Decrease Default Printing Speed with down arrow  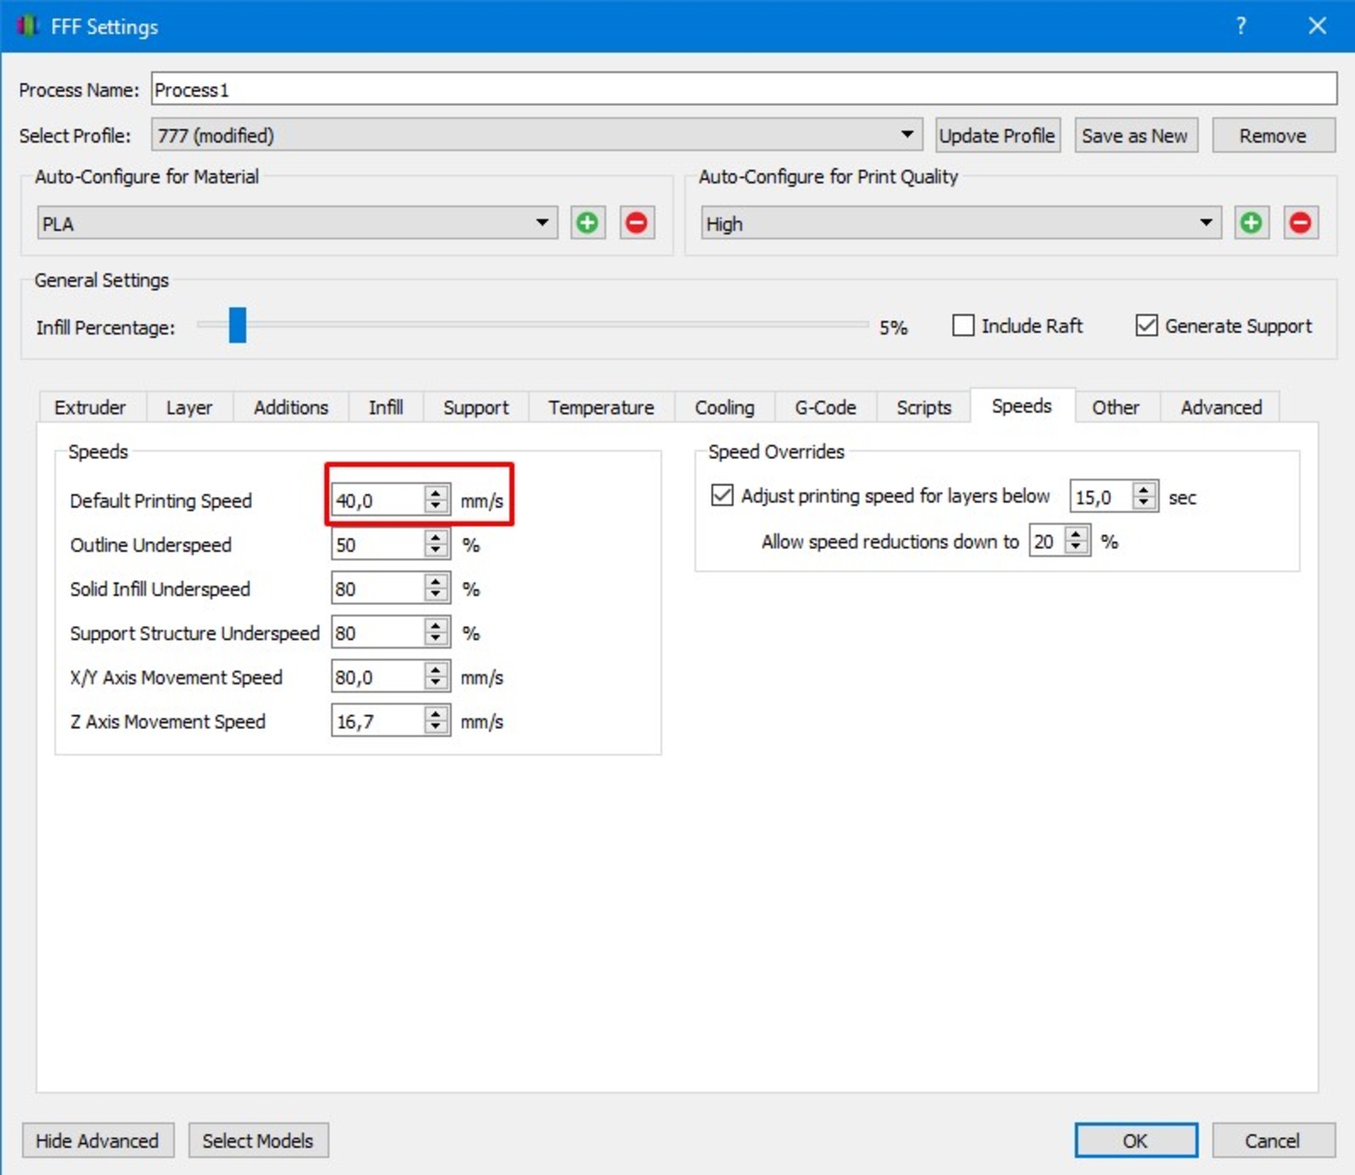click(437, 508)
